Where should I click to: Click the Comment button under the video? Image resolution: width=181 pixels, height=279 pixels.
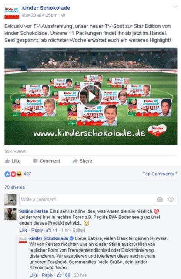(47, 161)
